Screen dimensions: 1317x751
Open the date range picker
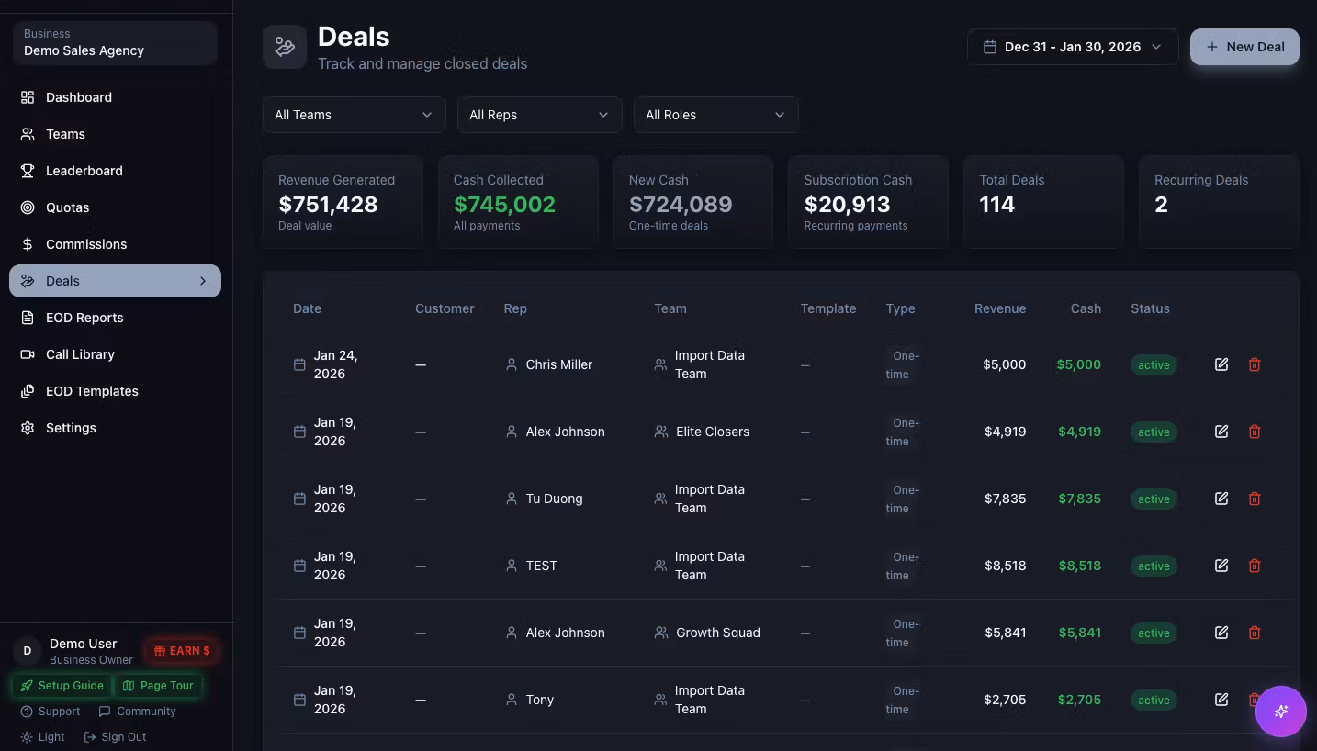click(1073, 47)
